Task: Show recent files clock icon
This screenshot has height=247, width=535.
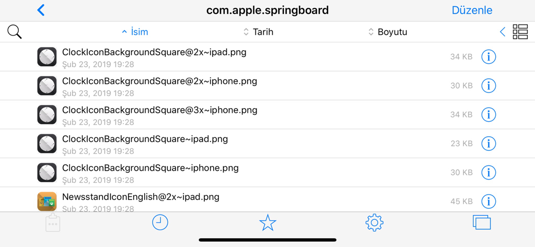Action: tap(160, 222)
